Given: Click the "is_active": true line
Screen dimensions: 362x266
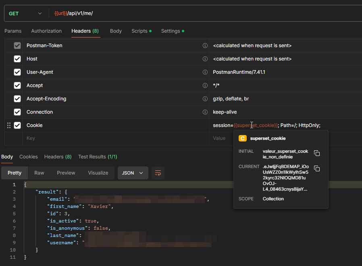Looking at the screenshot, I should 73,221.
